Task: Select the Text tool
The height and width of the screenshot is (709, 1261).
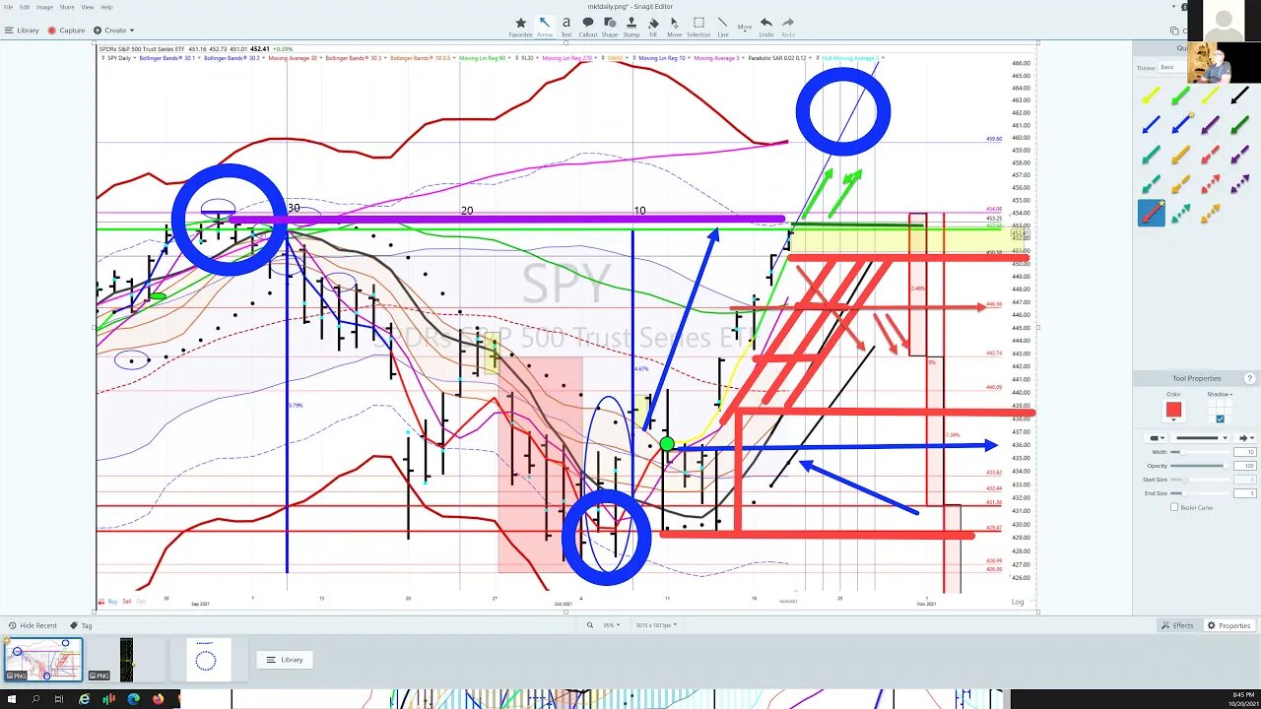Action: (566, 26)
